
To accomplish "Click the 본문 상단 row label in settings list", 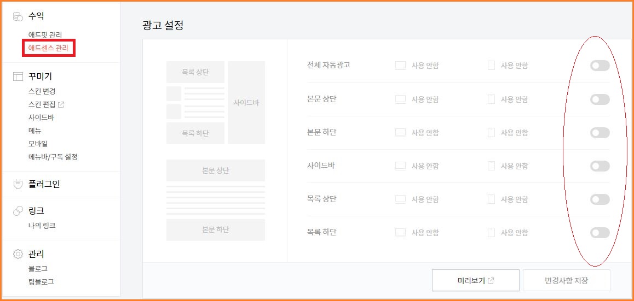I will 321,99.
